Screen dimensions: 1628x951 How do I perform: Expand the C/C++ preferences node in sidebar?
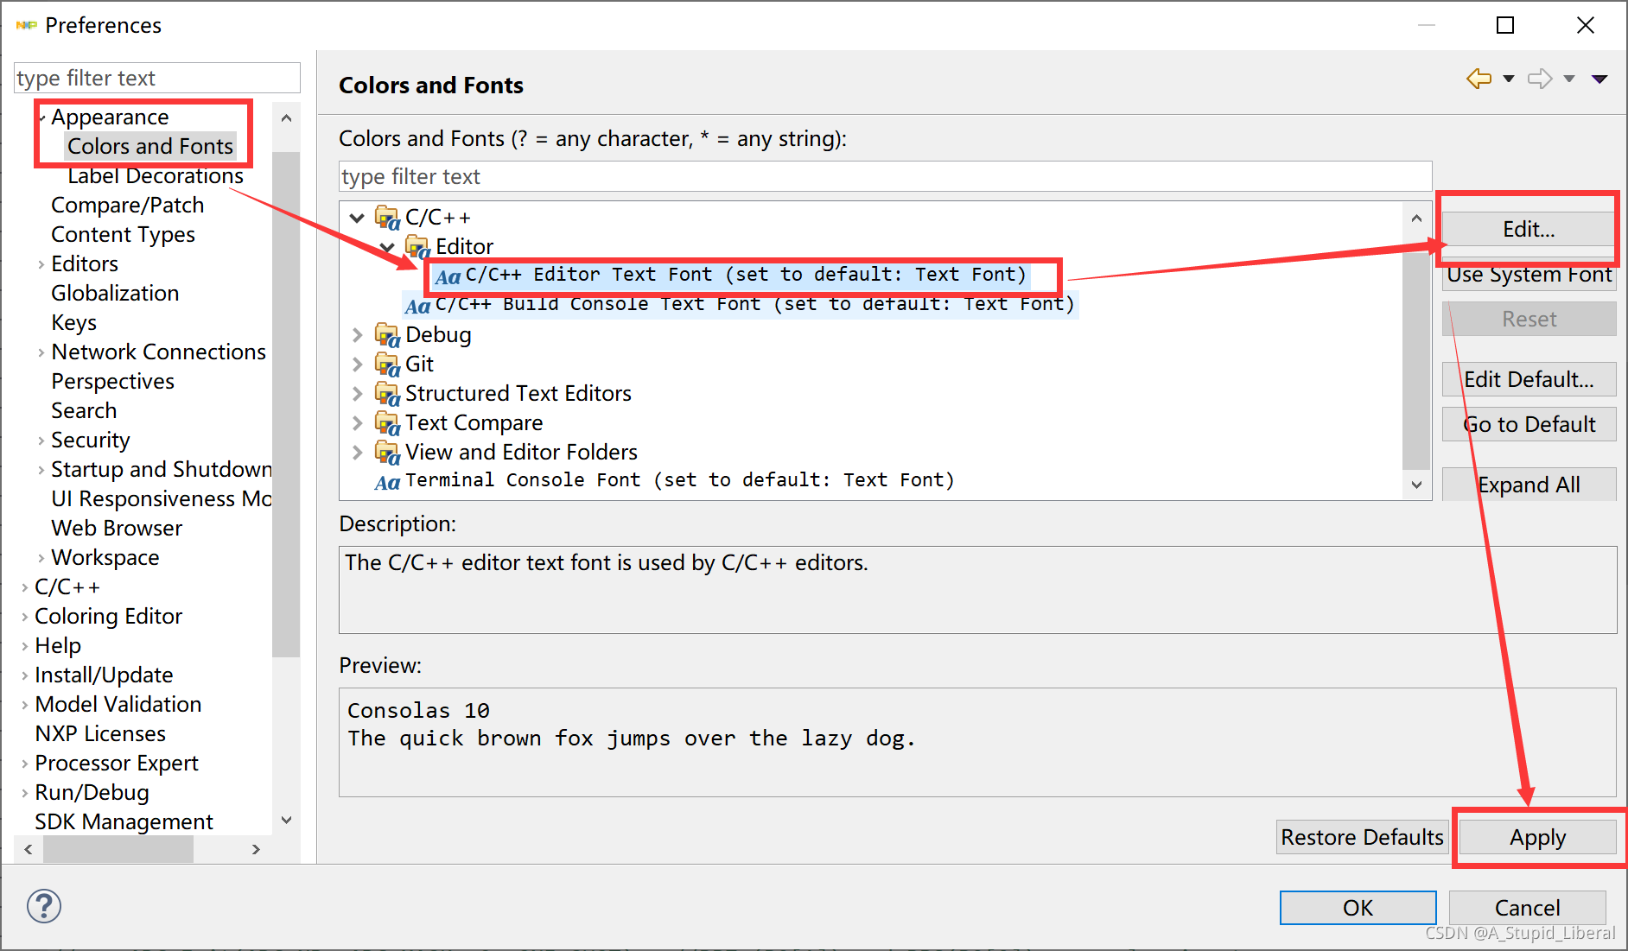(x=24, y=587)
